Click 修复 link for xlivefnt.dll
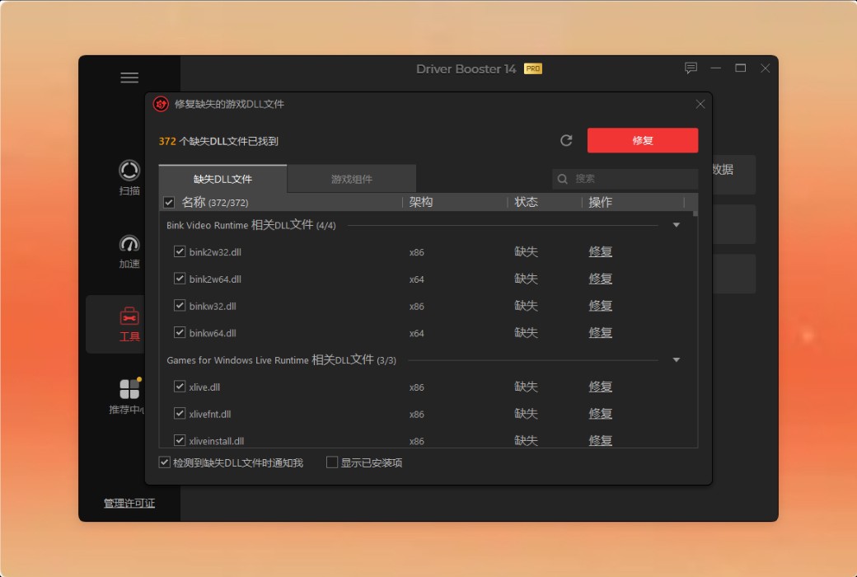The width and height of the screenshot is (857, 577). 600,413
